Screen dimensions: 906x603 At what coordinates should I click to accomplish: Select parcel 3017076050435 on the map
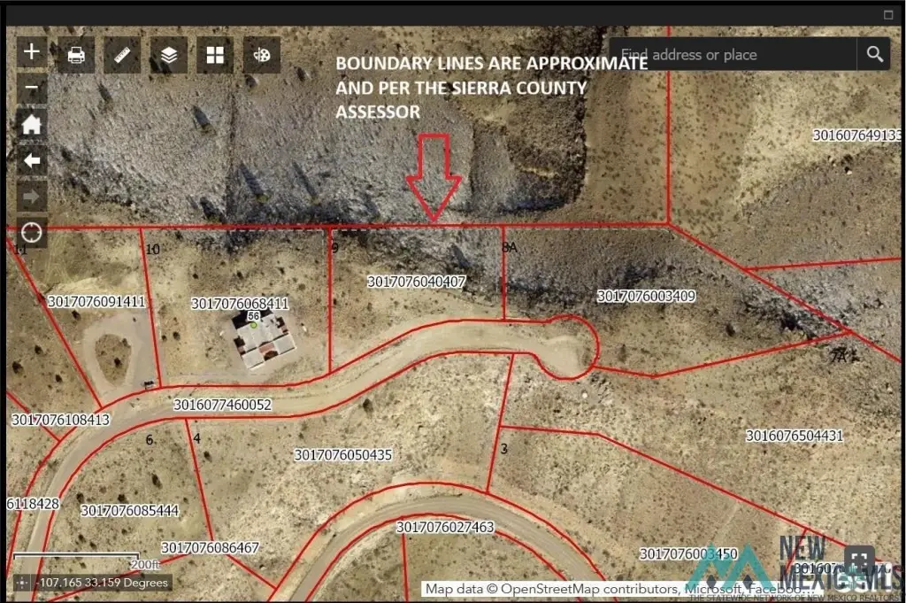tap(342, 454)
